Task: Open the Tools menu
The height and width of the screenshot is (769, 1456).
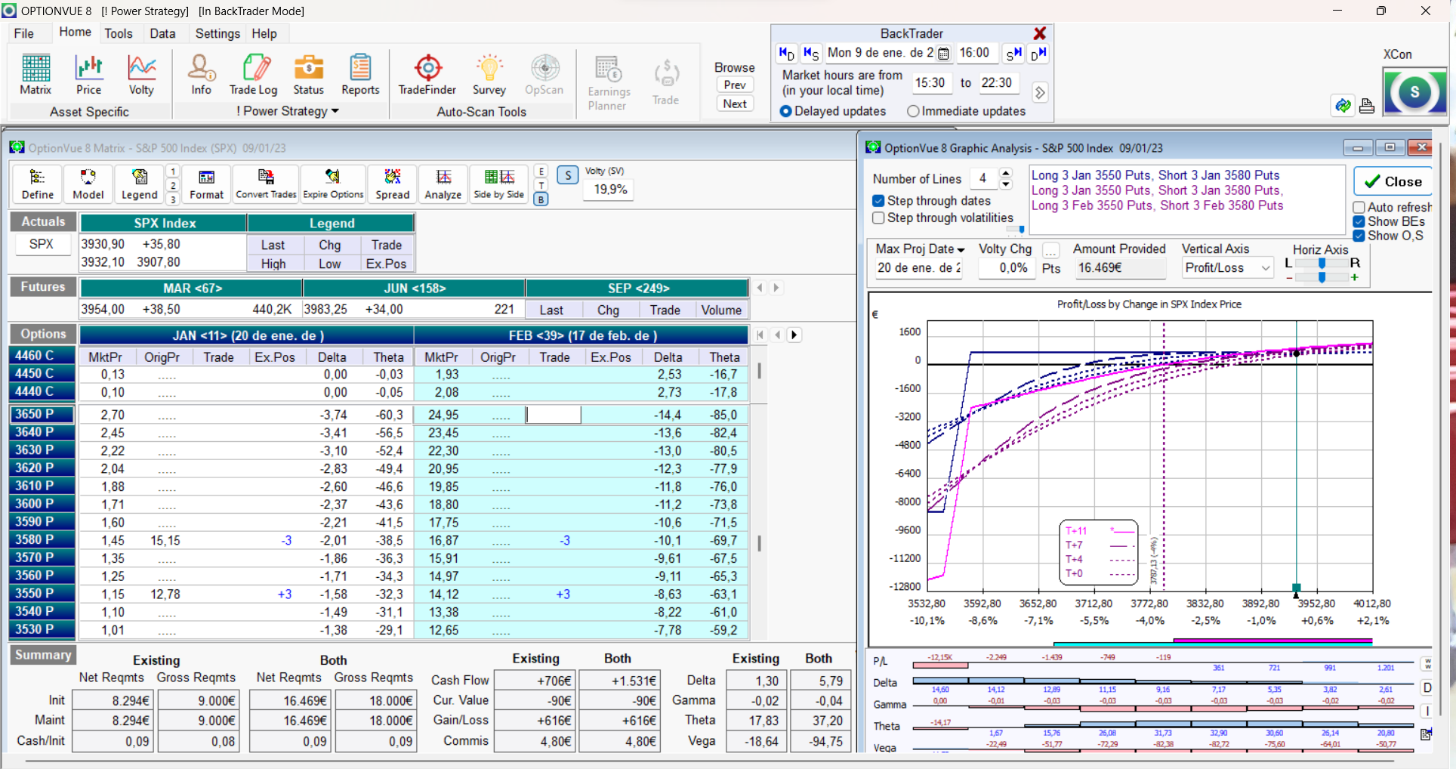Action: 119,33
